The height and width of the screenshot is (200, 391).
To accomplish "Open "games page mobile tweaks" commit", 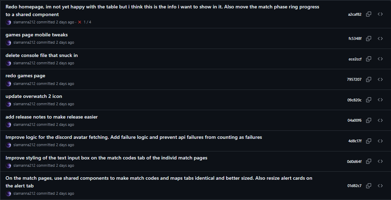I will click(36, 35).
